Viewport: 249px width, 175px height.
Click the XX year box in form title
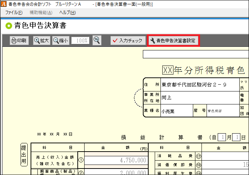[x=168, y=70]
